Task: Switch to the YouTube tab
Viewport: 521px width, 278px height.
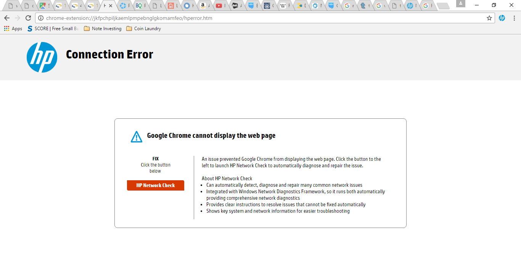Action: (220, 6)
